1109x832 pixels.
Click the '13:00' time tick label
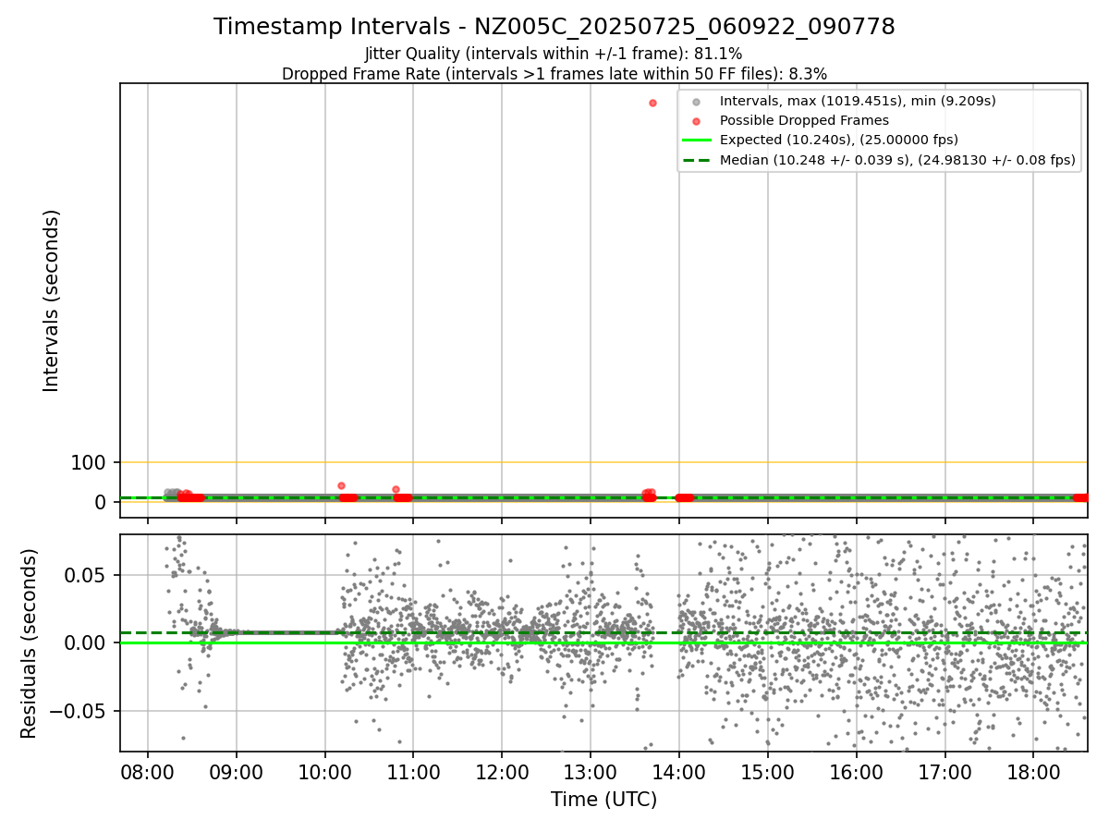[x=591, y=772]
